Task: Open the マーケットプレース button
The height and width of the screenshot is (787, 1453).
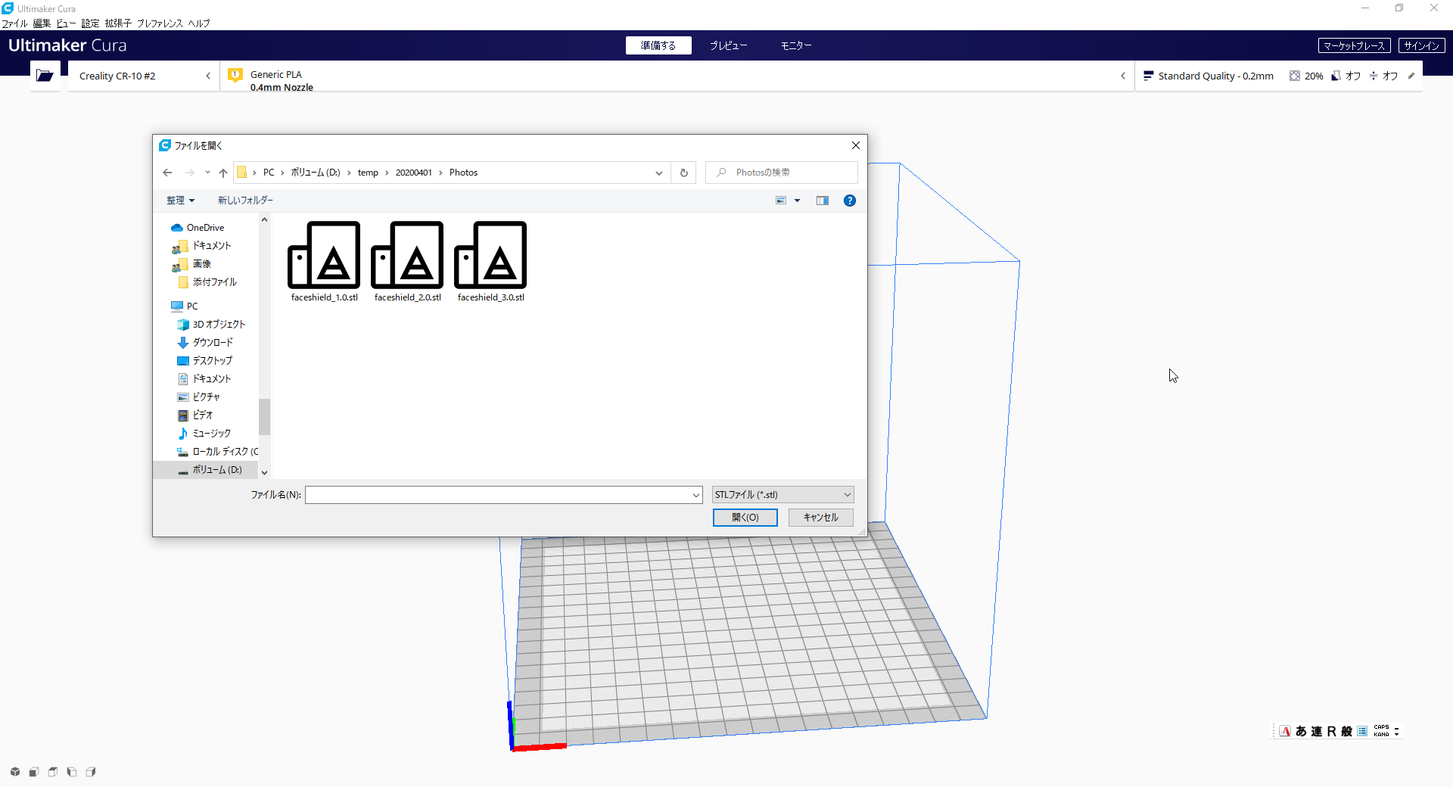Action: [1355, 45]
